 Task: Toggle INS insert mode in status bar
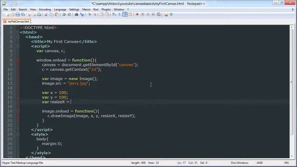pos(286,163)
